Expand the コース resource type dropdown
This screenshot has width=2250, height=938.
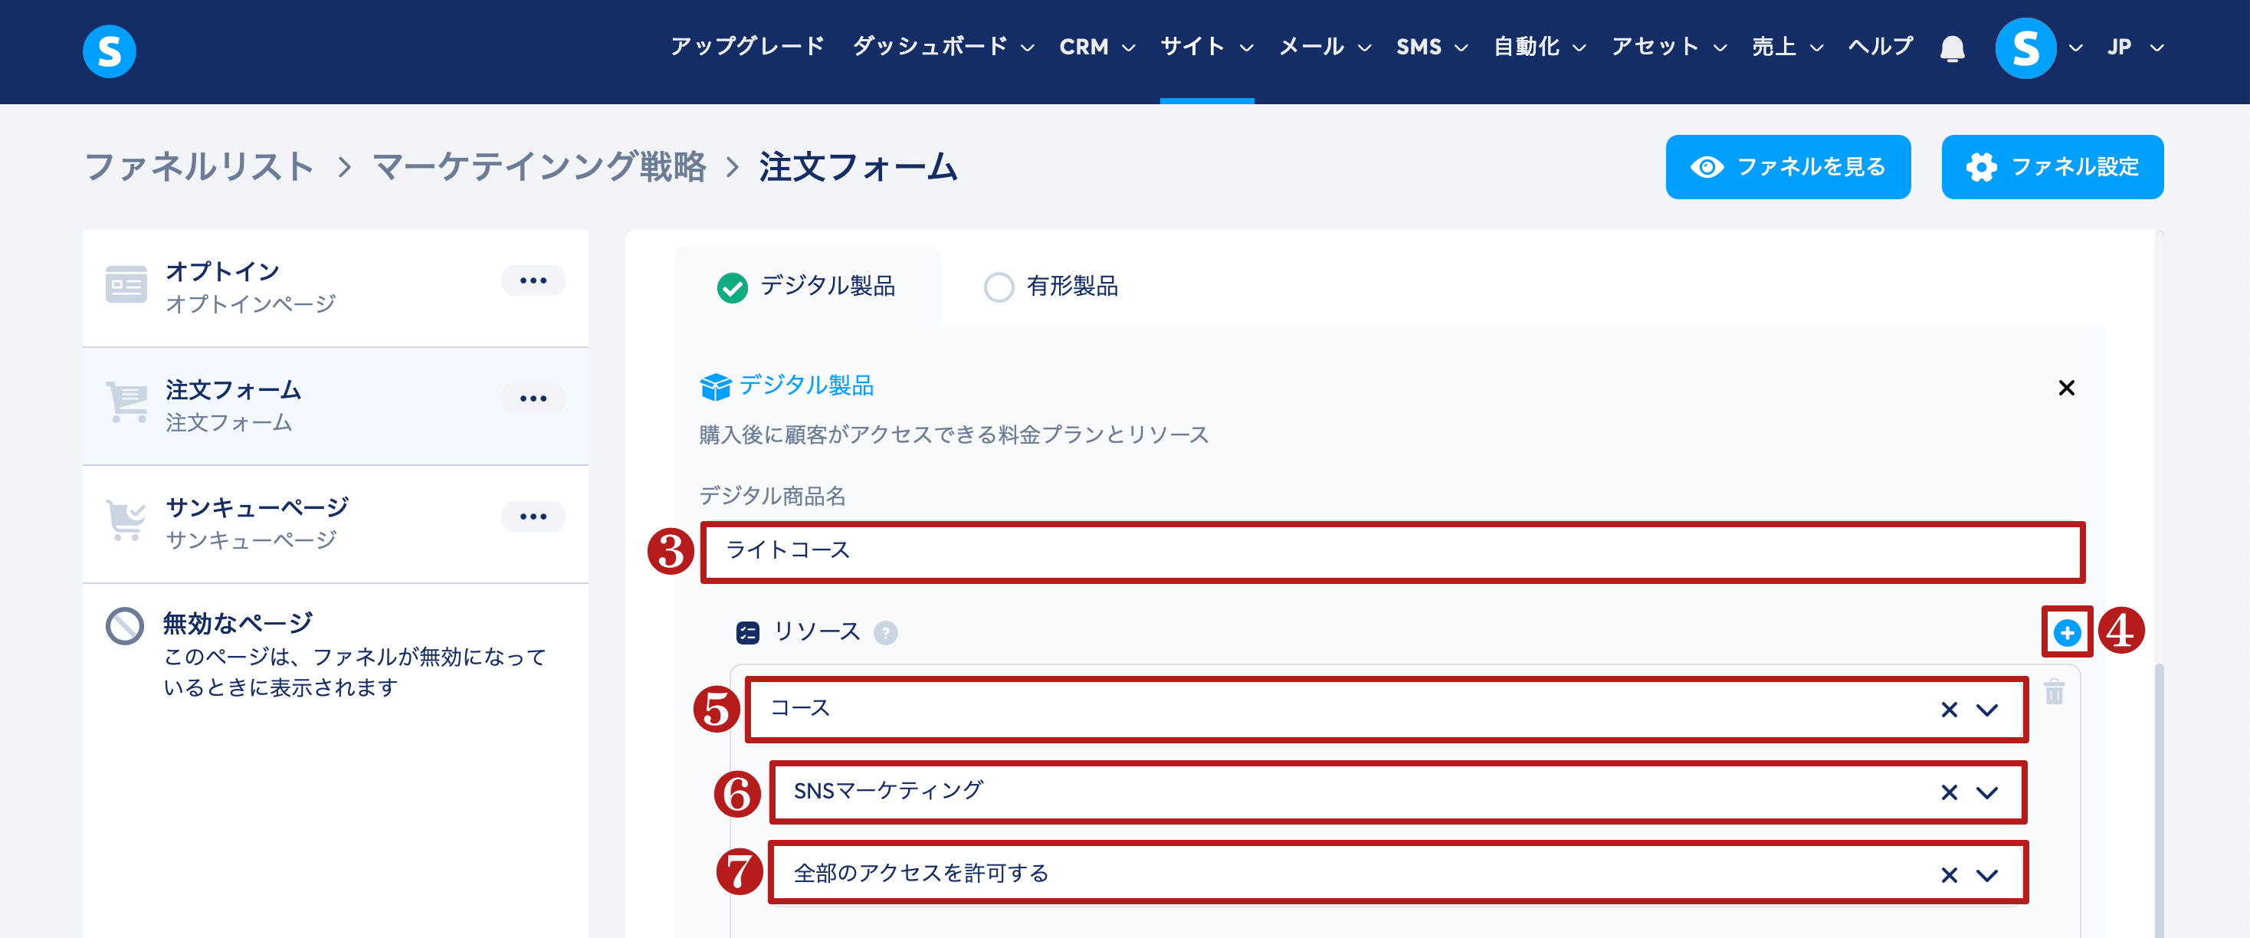click(x=1987, y=709)
